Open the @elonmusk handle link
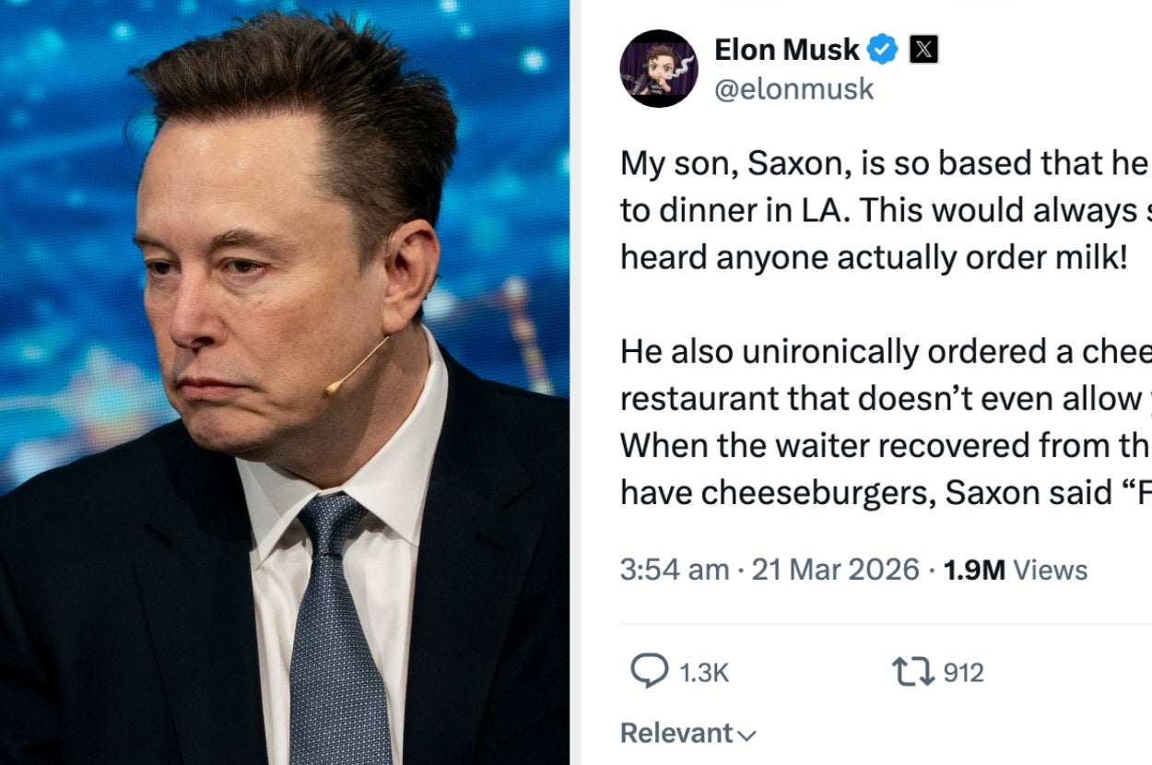This screenshot has height=765, width=1152. (x=793, y=89)
